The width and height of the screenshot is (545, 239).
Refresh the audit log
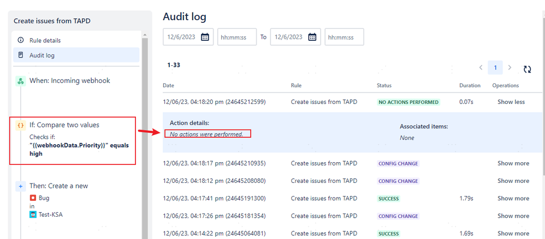pos(528,69)
